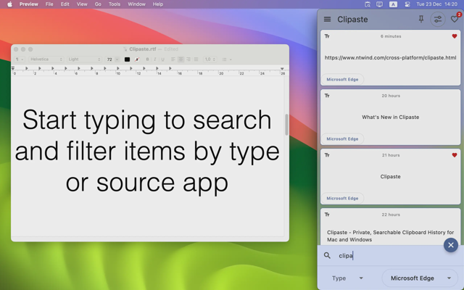This screenshot has width=464, height=290.
Task: Select the clip reading just Clipaste
Action: pyautogui.click(x=390, y=177)
